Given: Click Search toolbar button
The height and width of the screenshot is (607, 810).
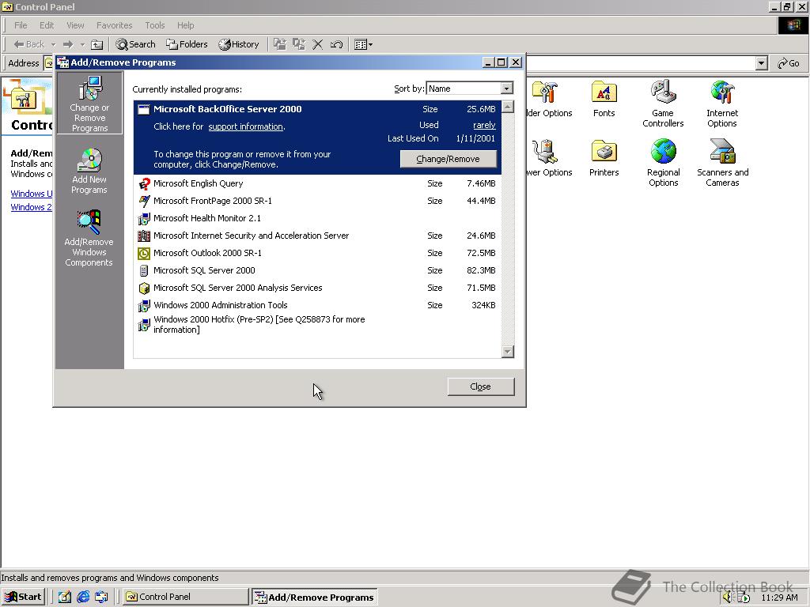Looking at the screenshot, I should pyautogui.click(x=135, y=44).
